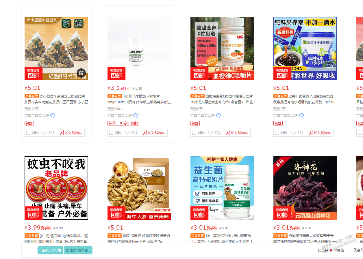Add blueberry DHA paste to shopping cart

coord(320,133)
